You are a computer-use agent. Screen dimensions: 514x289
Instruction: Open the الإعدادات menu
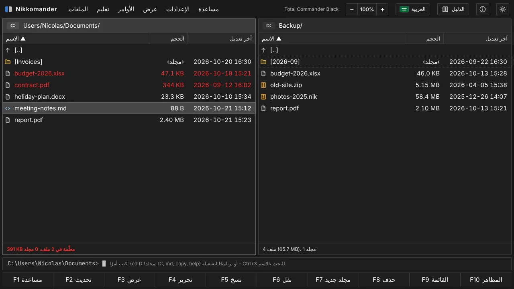(x=177, y=9)
